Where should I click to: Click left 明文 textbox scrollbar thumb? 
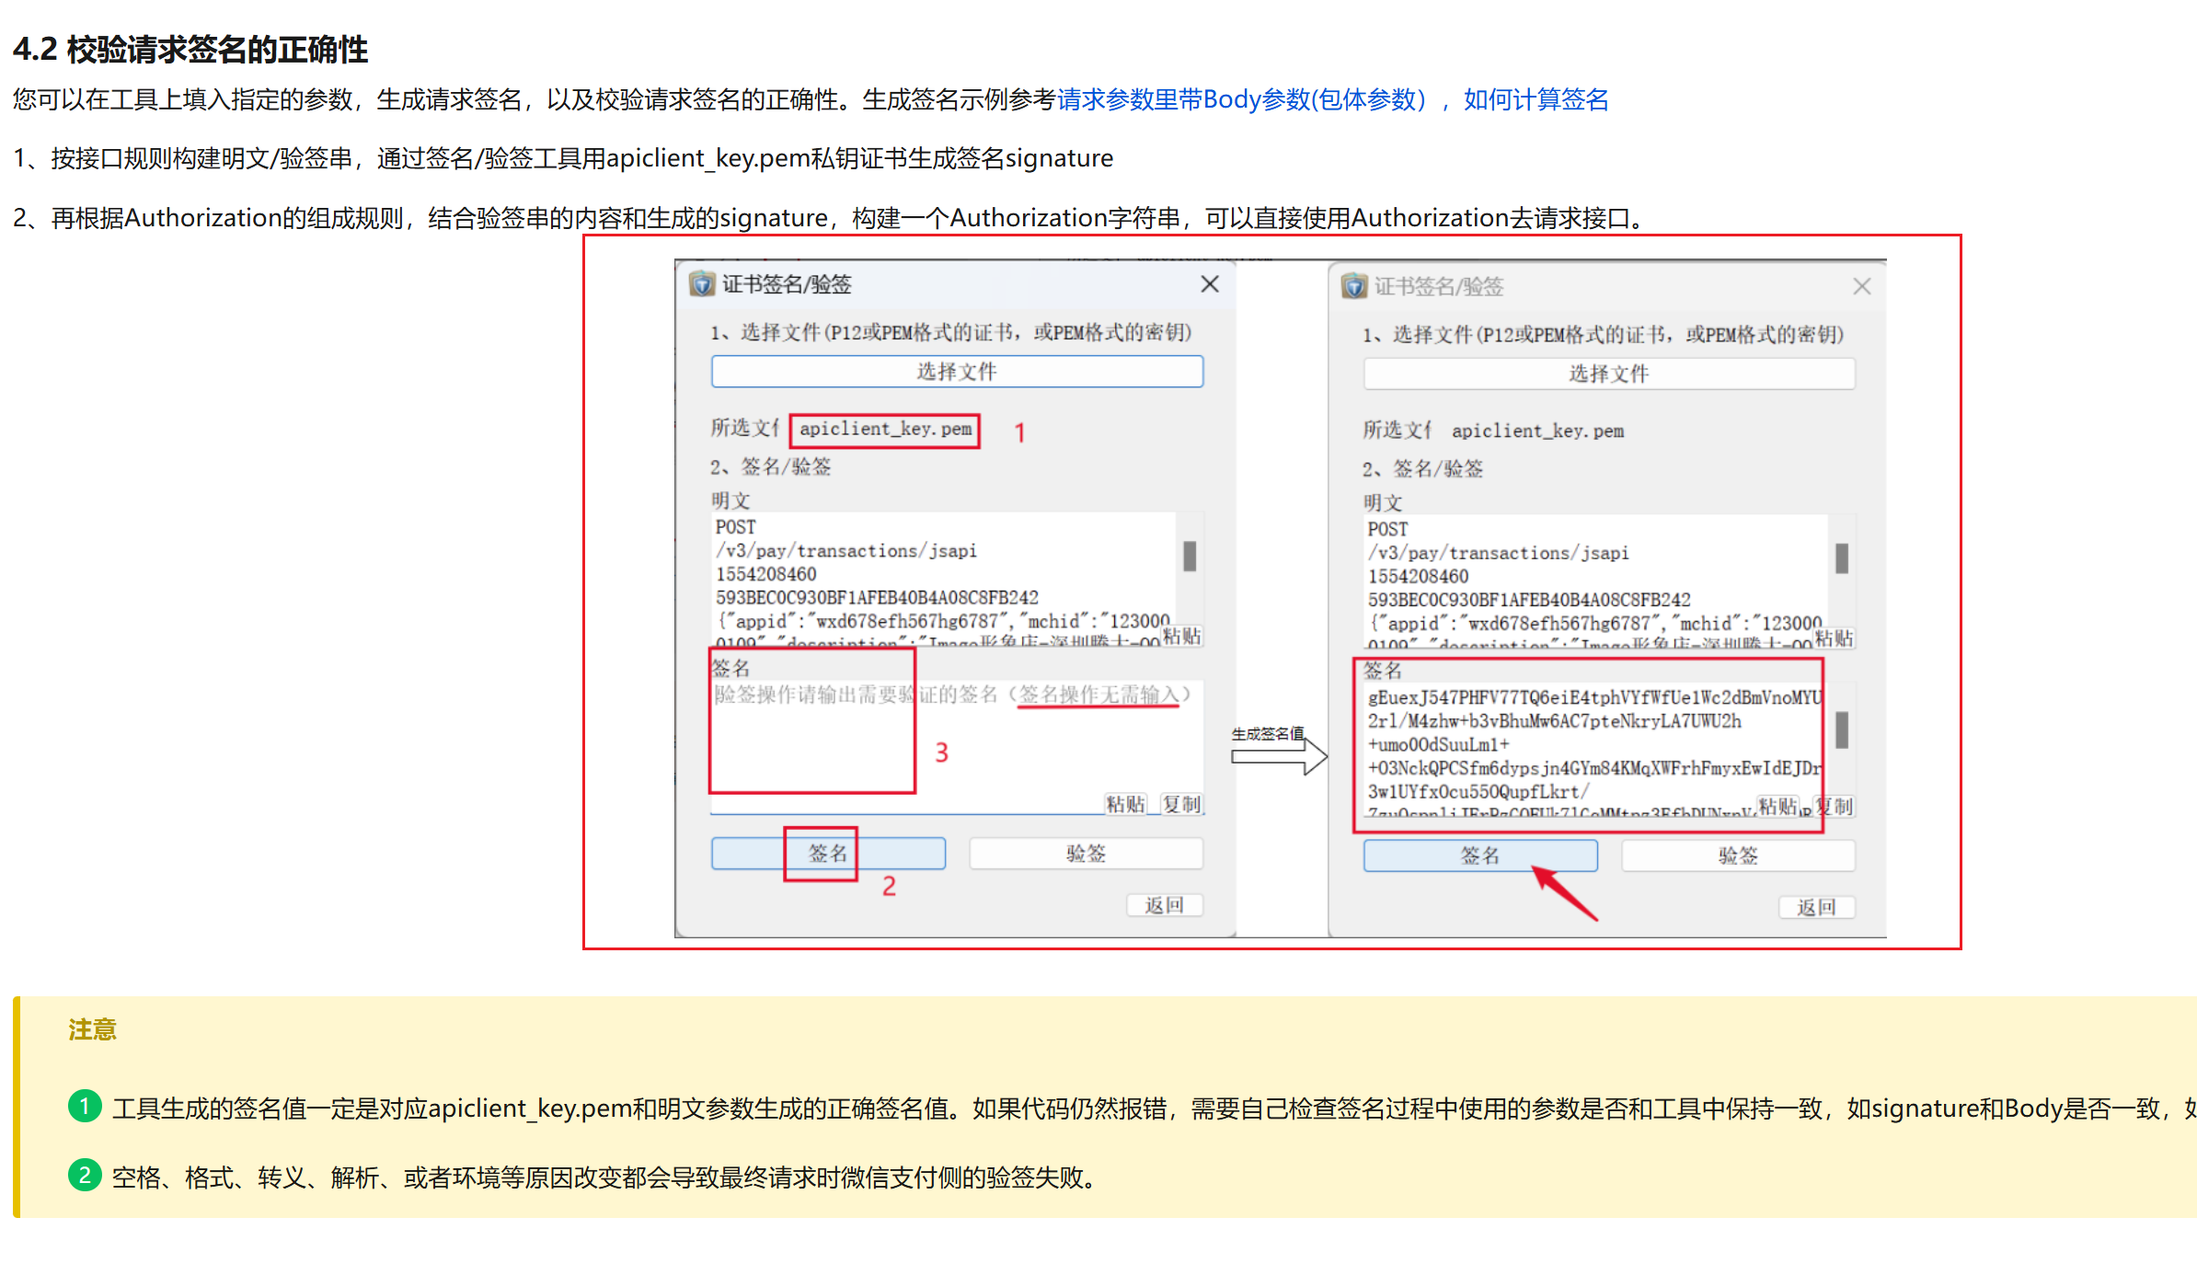click(1190, 556)
